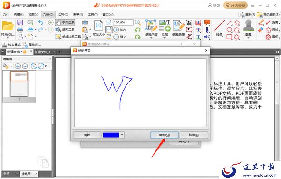Viewport: 281px width, 179px height.
Task: Click the Perimeter (周长) measurement tool
Action: pos(273,30)
